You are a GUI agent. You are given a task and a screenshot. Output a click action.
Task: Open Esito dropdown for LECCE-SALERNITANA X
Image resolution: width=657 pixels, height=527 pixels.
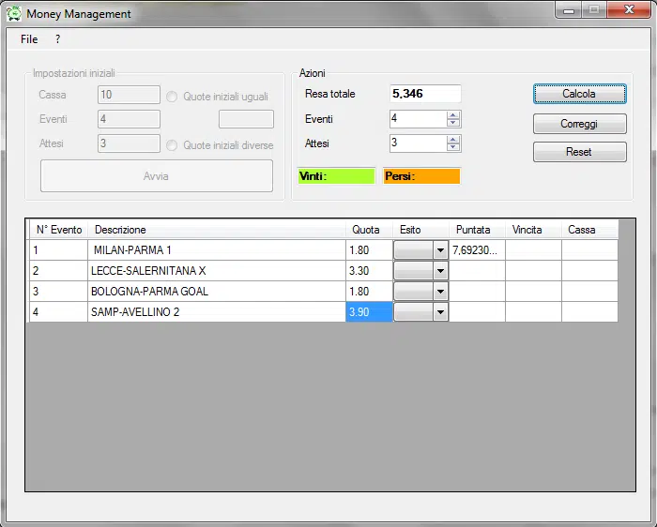click(x=439, y=271)
